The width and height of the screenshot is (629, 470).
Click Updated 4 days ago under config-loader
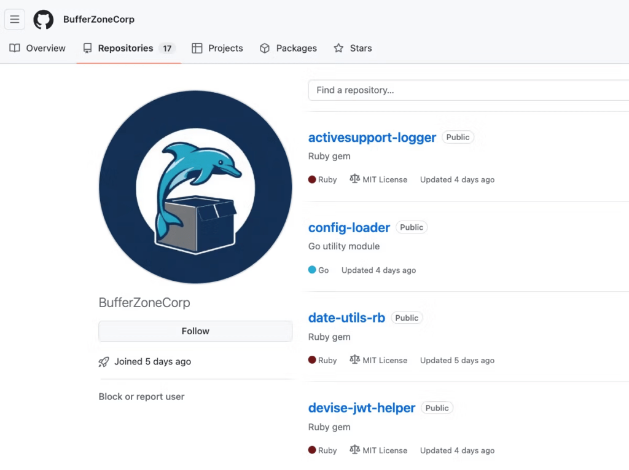pos(378,270)
